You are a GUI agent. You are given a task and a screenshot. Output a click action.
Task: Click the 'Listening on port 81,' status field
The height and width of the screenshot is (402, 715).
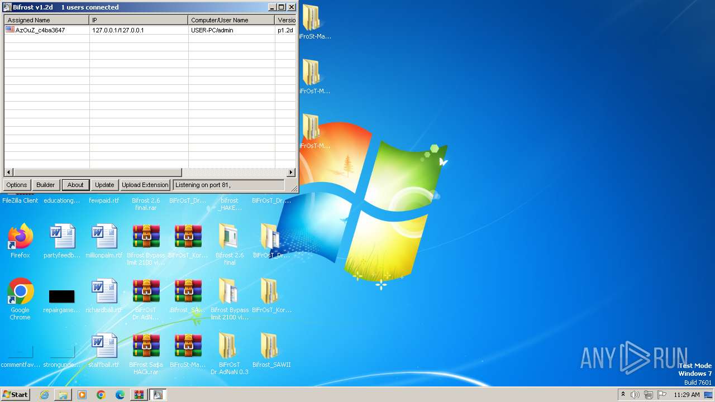(228, 185)
